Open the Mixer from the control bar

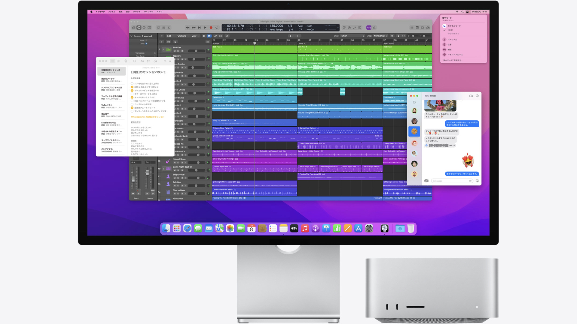coord(163,28)
